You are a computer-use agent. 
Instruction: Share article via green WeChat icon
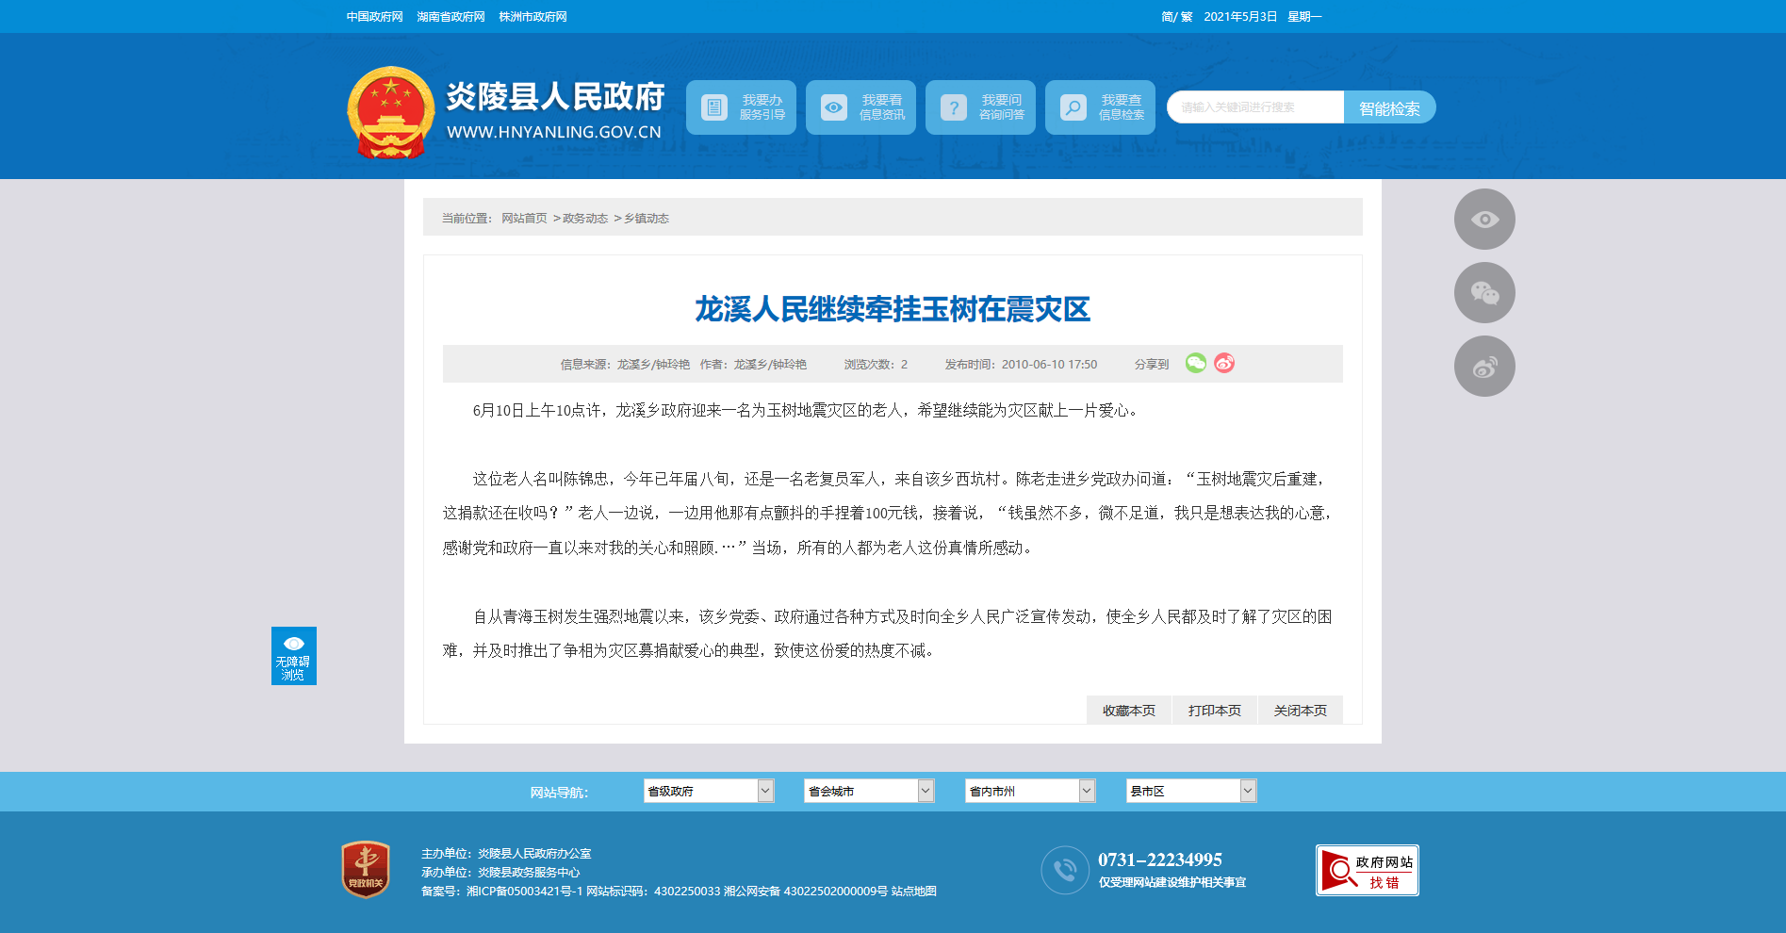coord(1196,363)
